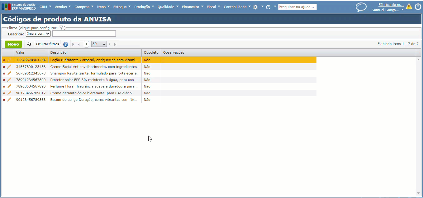Click the Novo button
Screen dimensions: 423x198
click(x=13, y=44)
